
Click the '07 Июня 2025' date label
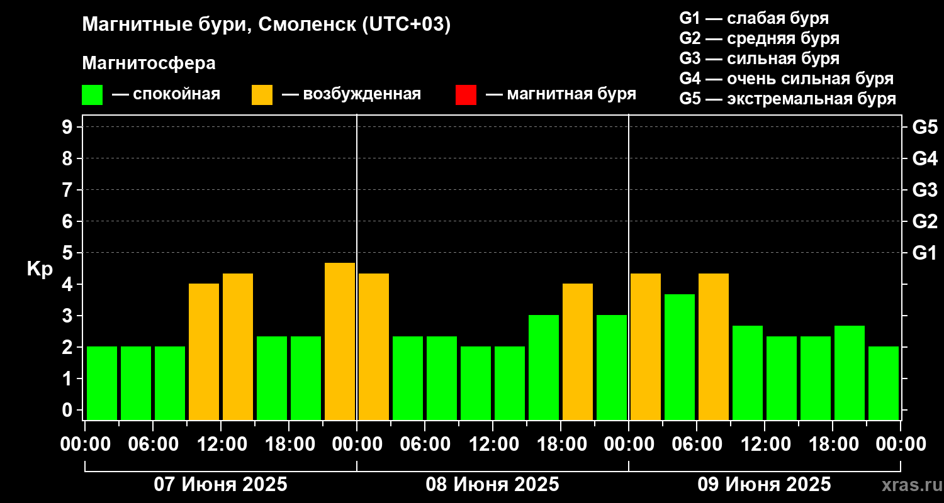221,485
